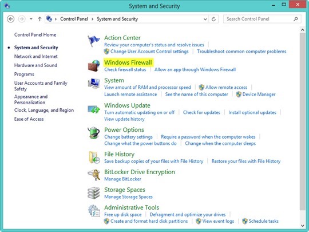The image size is (309, 232).
Task: Click Control Panel breadcrumb in address bar
Action: tap(74, 19)
